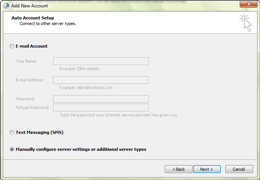
Task: Choose the Text Messaging (SMS) option
Action: pyautogui.click(x=12, y=133)
